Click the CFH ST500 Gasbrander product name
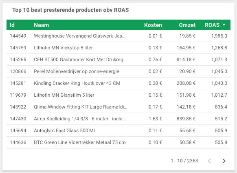237x173 pixels. (x=80, y=60)
